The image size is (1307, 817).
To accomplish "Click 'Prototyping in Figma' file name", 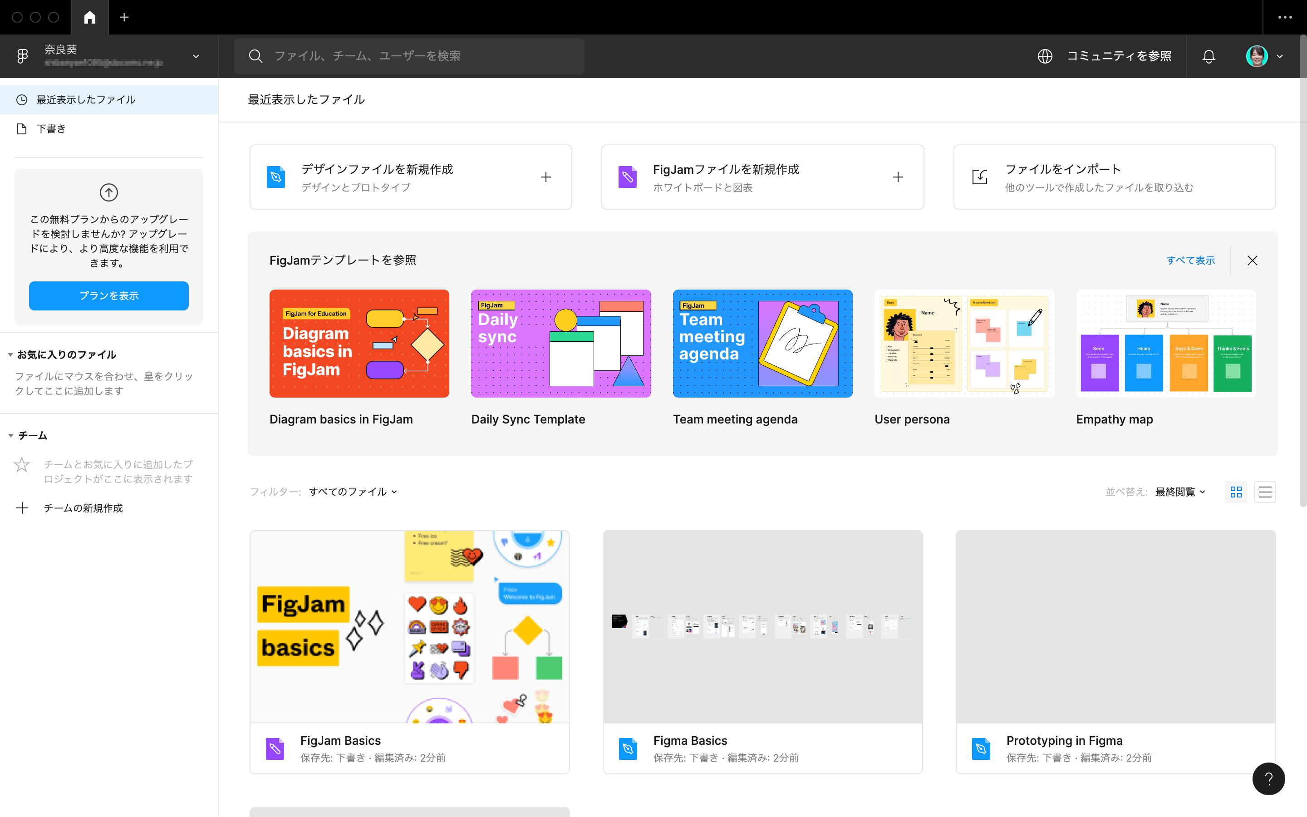I will 1064,740.
